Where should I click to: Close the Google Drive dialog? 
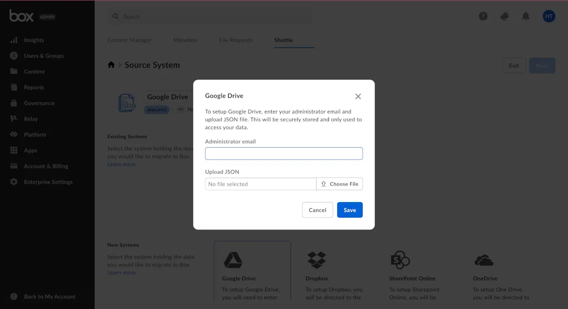click(358, 96)
